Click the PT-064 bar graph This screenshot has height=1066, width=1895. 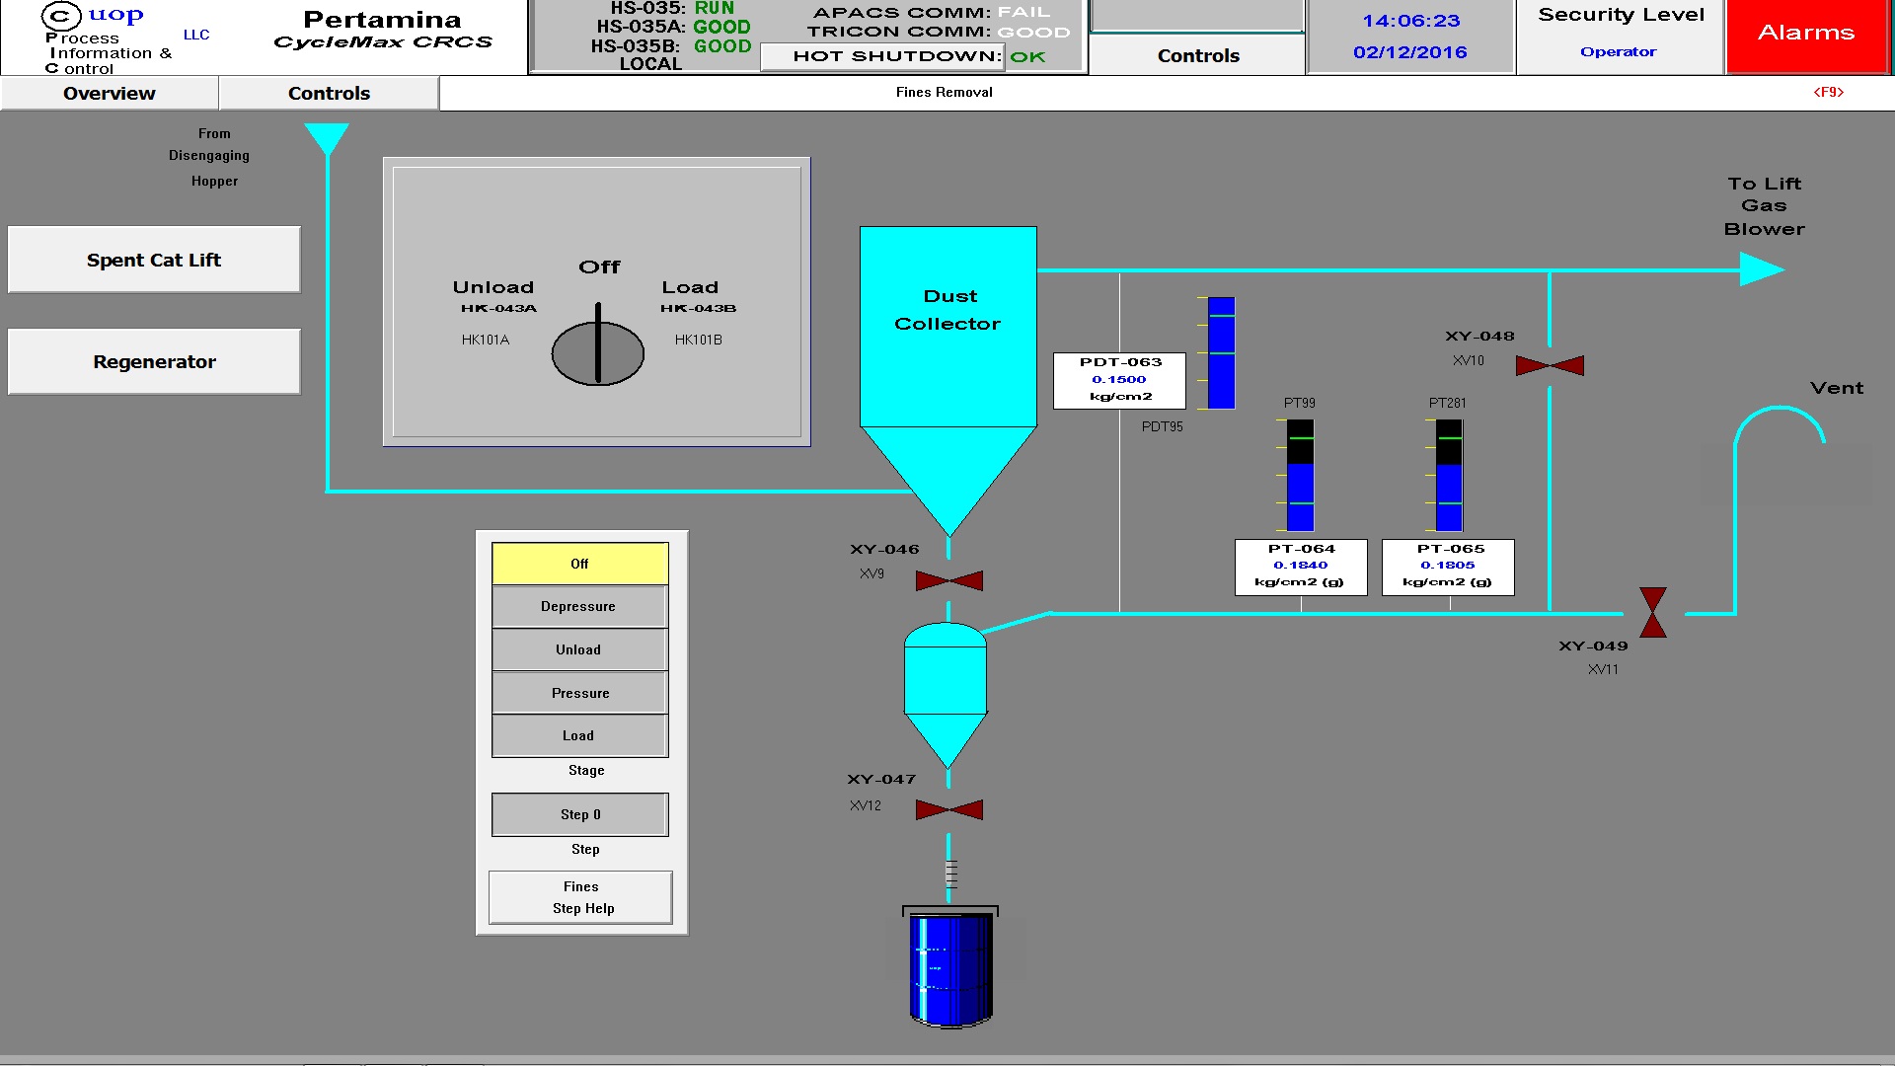coord(1300,476)
